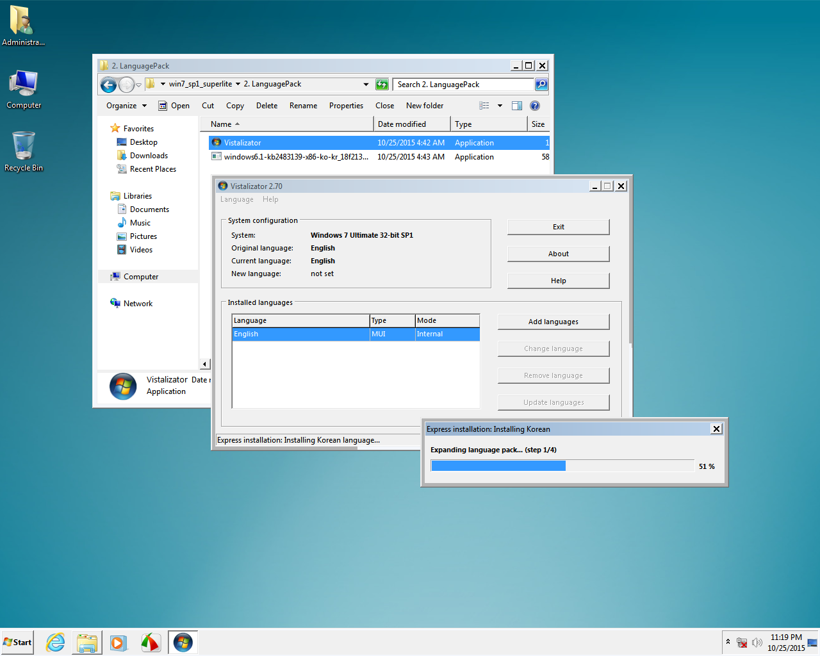The height and width of the screenshot is (656, 820).
Task: Click Properties in the Explorer toolbar
Action: (x=346, y=106)
